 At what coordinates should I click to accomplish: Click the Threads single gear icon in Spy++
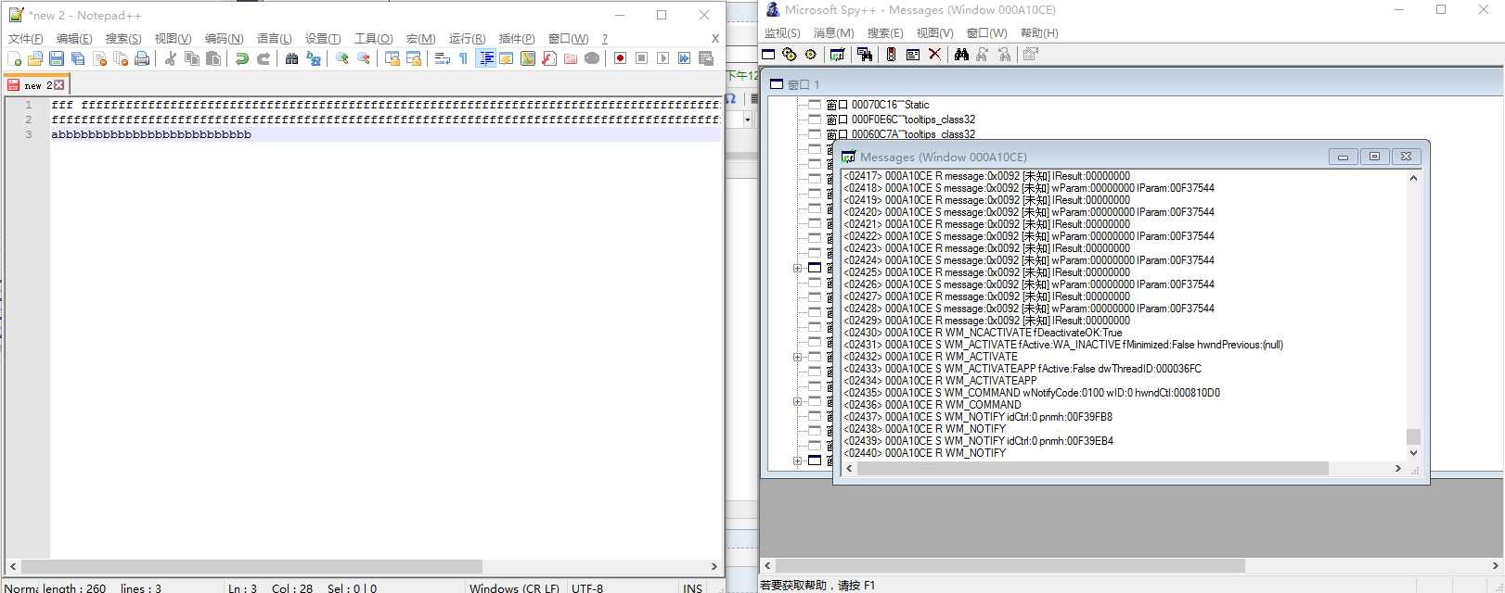811,55
